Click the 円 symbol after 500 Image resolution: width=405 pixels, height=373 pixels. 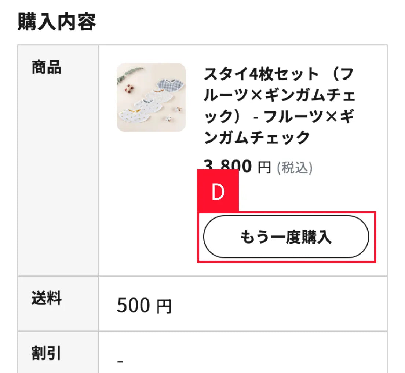point(164,306)
